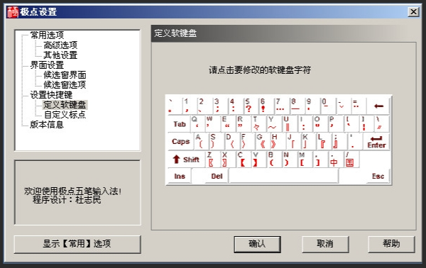Select 自定义标点 tree item
This screenshot has height=268, width=426.
pos(65,115)
